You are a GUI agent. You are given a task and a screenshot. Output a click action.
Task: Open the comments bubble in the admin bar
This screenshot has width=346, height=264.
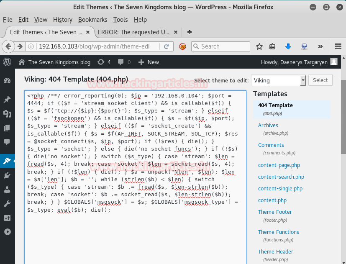[124, 62]
